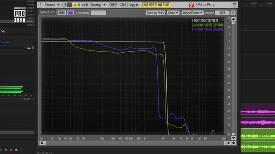The width and height of the screenshot is (275, 154).
Task: Click the loop playback icon
Action: pos(16,150)
